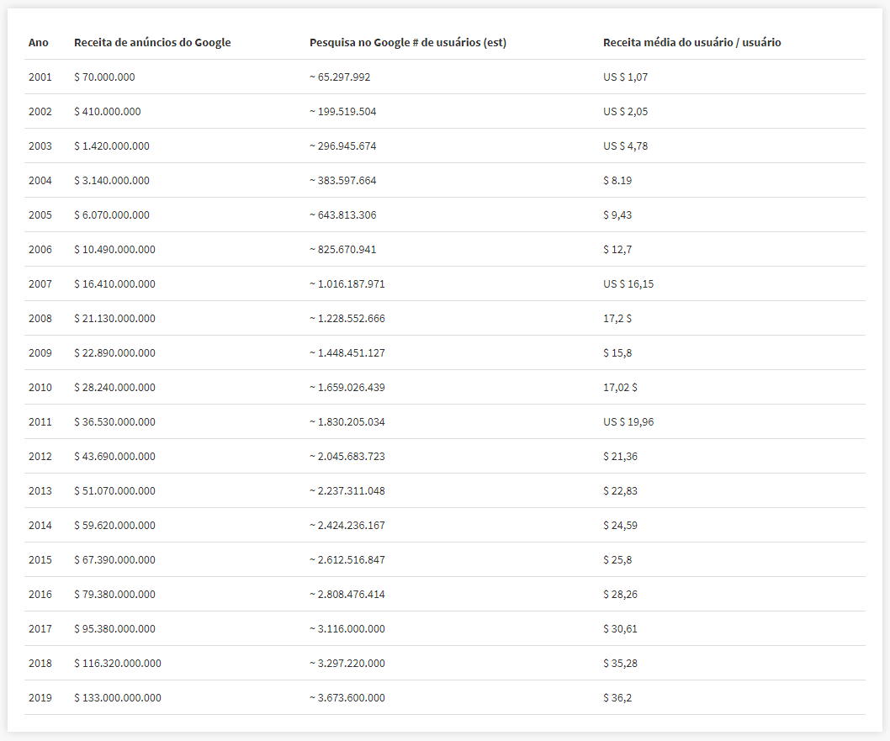Select the '$ 12,7' cell
Image resolution: width=890 pixels, height=741 pixels.
tap(617, 250)
